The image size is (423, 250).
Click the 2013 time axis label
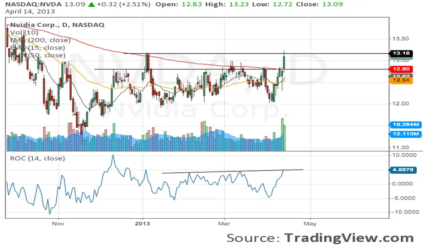143,224
